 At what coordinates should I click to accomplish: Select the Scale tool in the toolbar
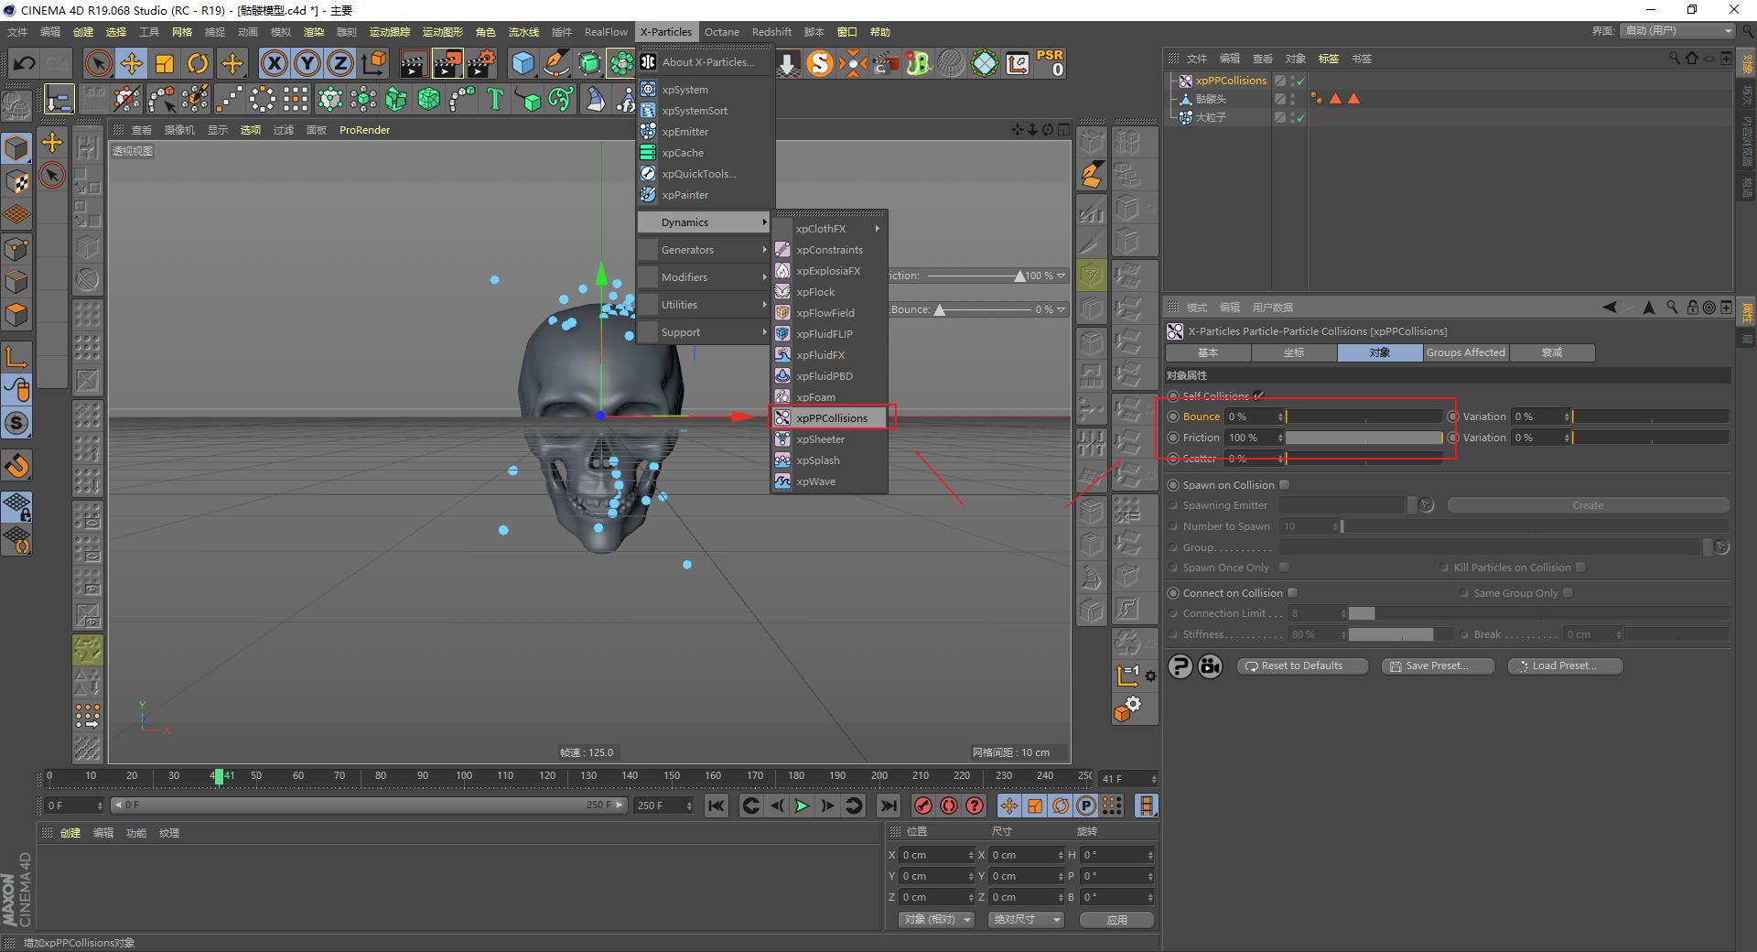point(165,62)
